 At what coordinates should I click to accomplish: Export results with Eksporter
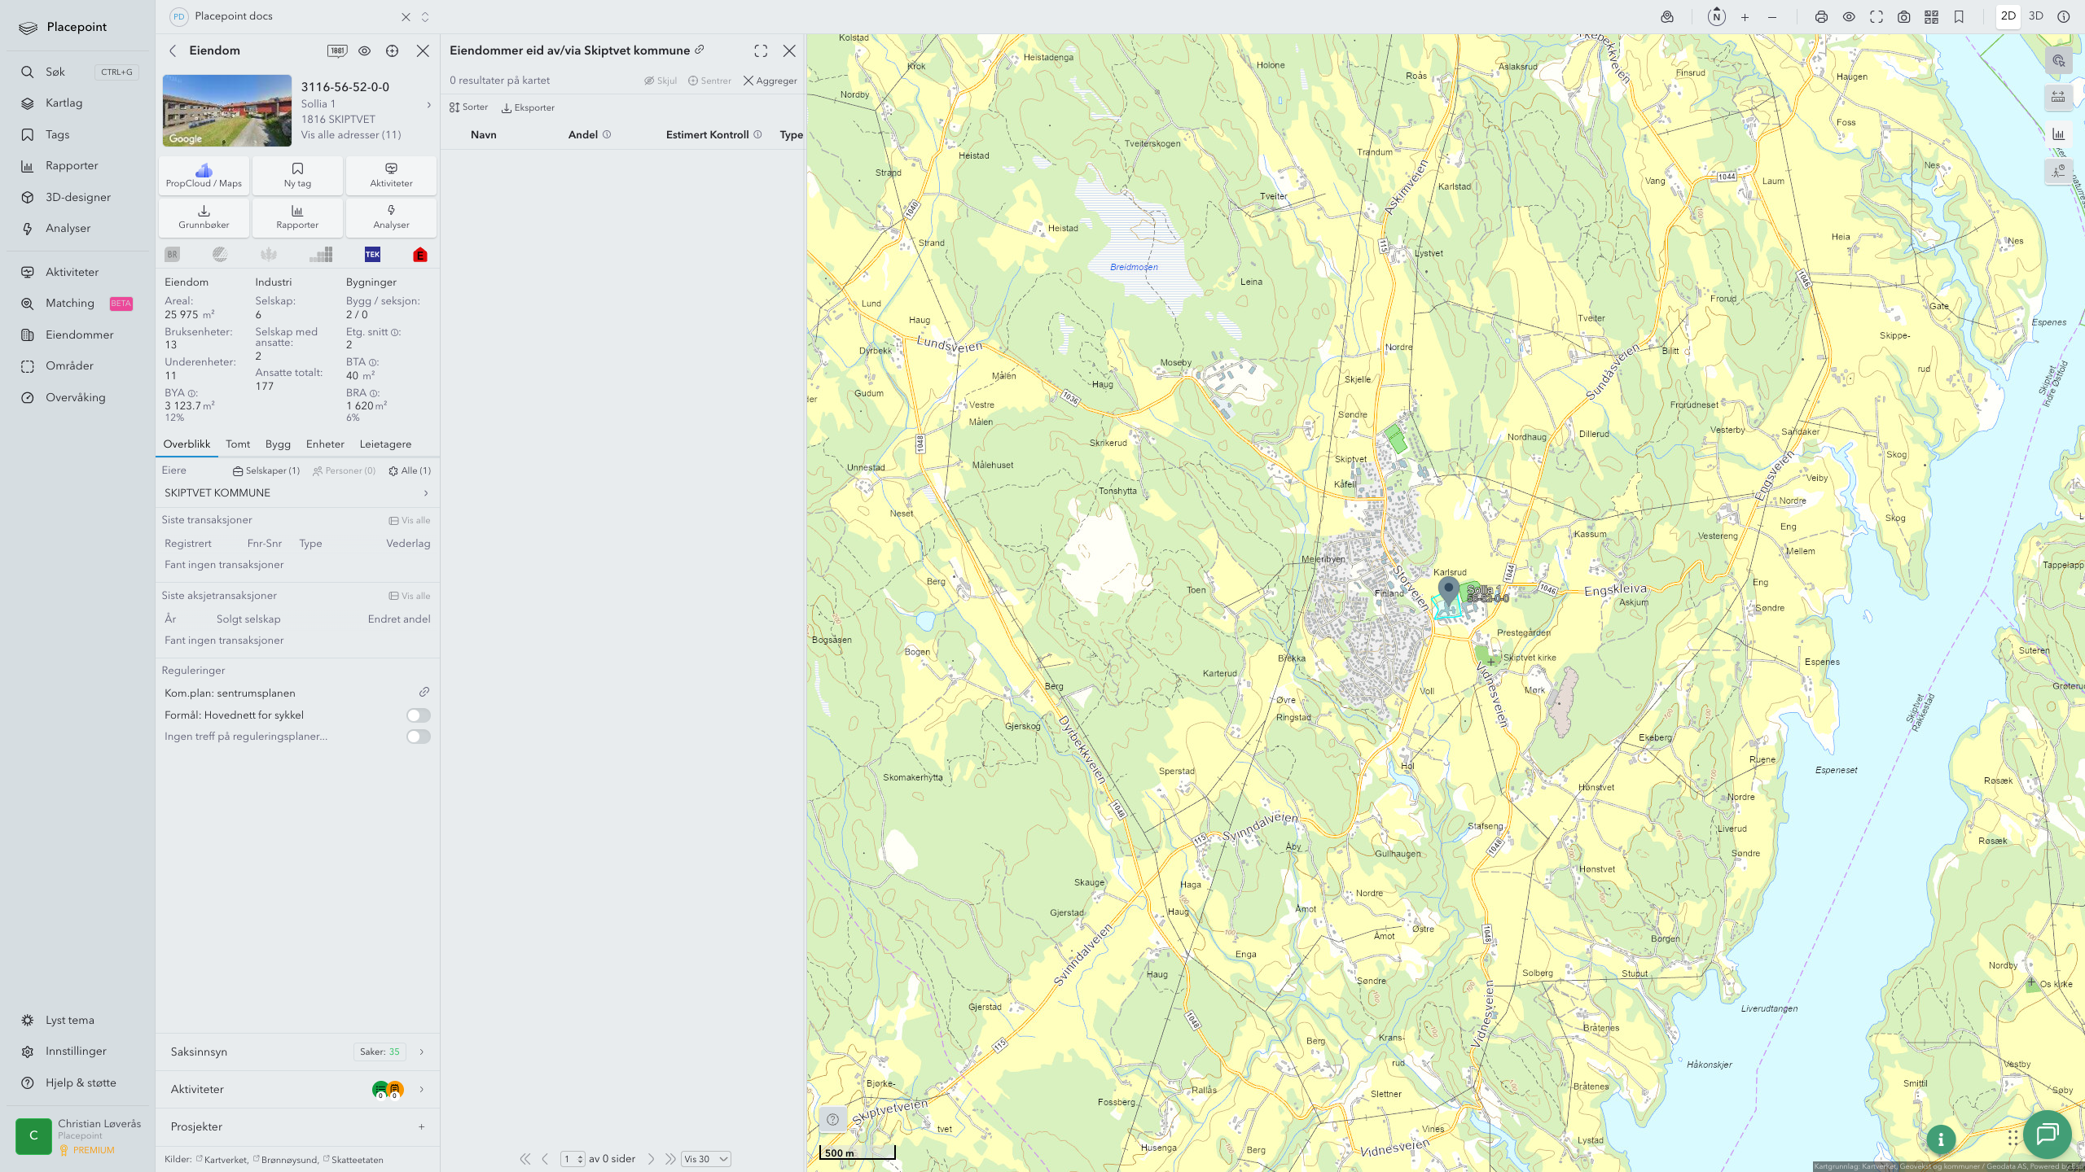528,107
